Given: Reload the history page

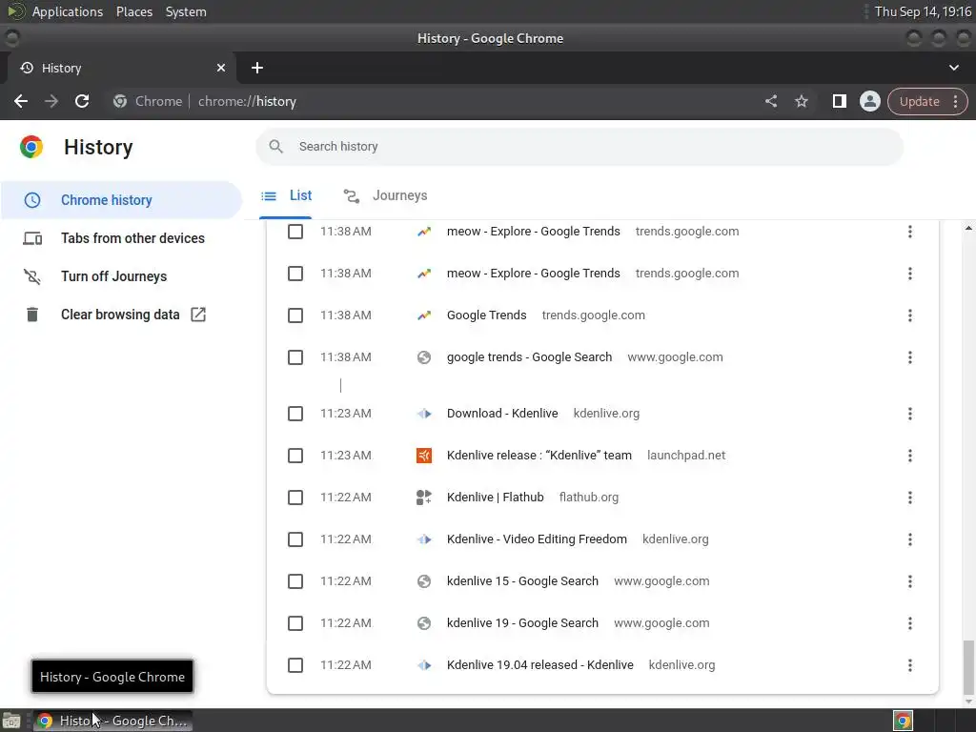Looking at the screenshot, I should point(82,101).
